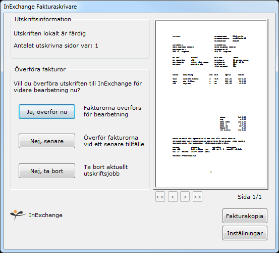This screenshot has width=279, height=253.
Task: Click the "Överföra fakturor" group label
Action: [40, 69]
